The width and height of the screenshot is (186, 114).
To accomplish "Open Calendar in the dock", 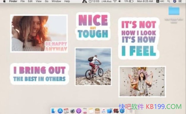I will click(66, 110).
